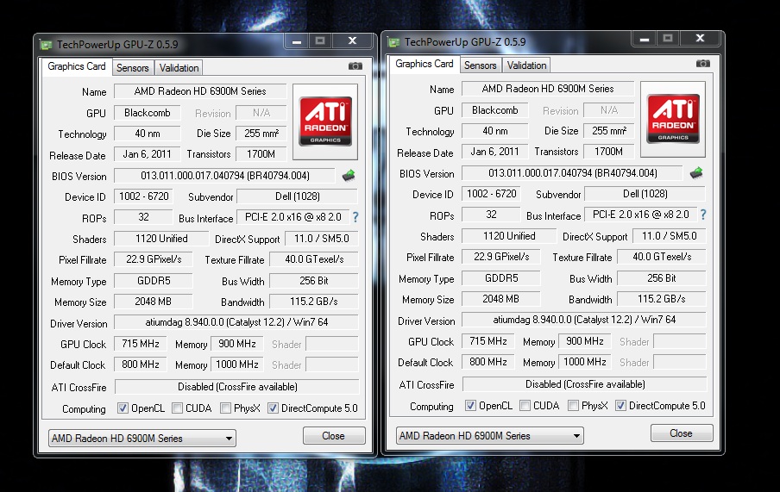Click the Close button in right GPU-Z window
Screen dimensions: 780x492
682,433
